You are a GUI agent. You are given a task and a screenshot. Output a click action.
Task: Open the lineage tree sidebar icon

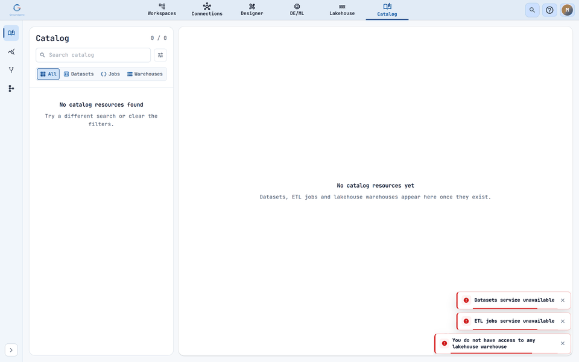tap(11, 88)
